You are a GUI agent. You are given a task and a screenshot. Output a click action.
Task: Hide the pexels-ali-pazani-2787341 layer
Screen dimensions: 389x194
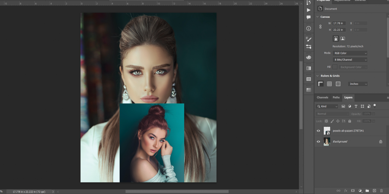(x=319, y=131)
